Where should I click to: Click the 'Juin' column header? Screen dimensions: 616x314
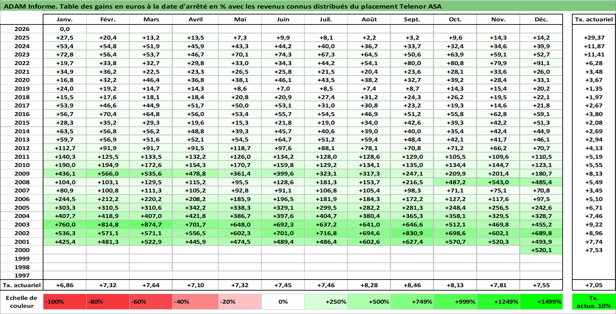(x=283, y=20)
